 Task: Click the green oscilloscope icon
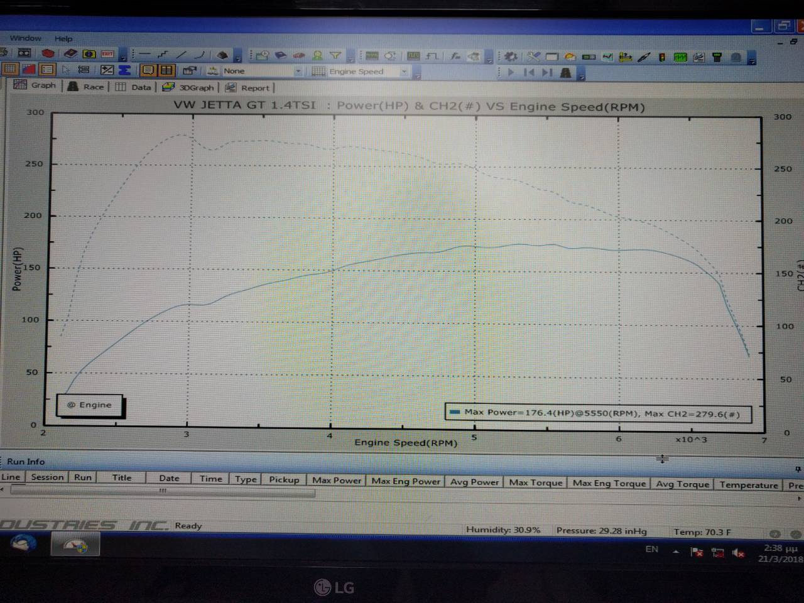(x=680, y=57)
